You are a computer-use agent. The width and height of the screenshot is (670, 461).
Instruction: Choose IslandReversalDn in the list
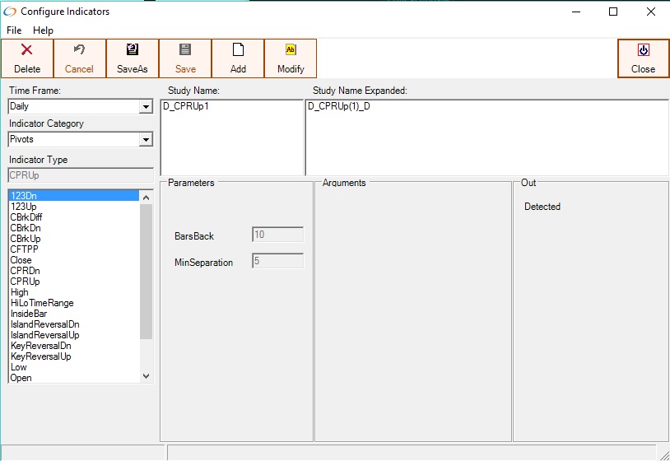44,324
